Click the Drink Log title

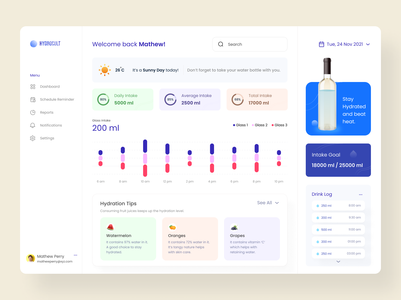pyautogui.click(x=322, y=194)
